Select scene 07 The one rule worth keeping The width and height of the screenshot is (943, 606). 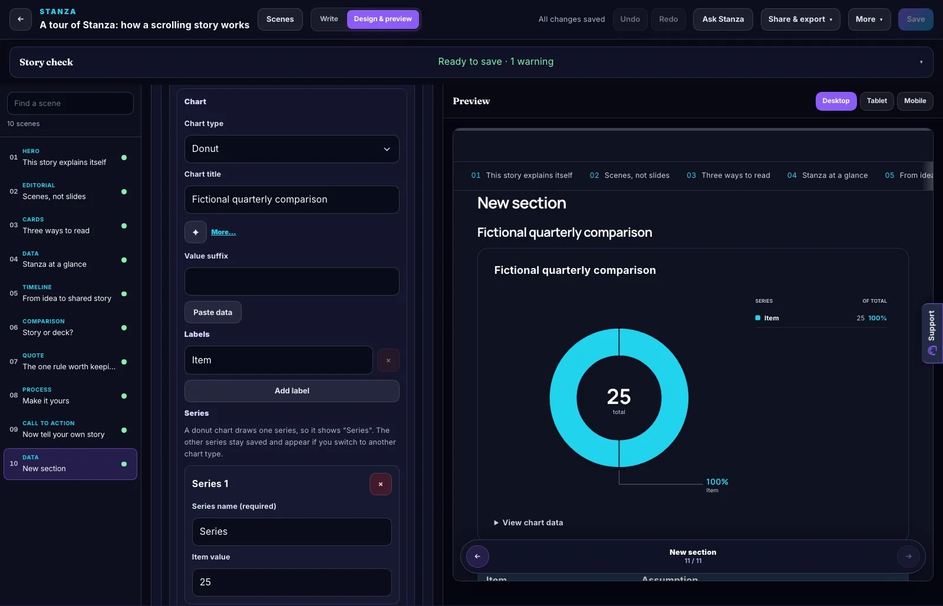click(70, 362)
